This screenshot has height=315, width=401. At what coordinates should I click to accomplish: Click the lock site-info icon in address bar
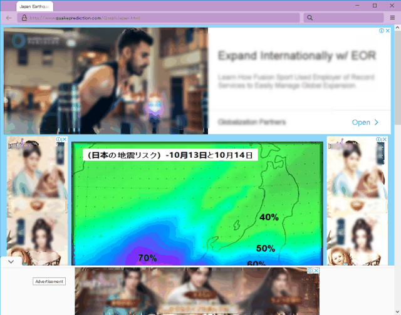point(24,18)
